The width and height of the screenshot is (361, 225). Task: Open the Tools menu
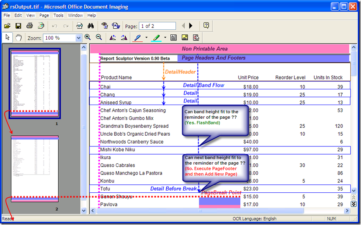pyautogui.click(x=58, y=15)
